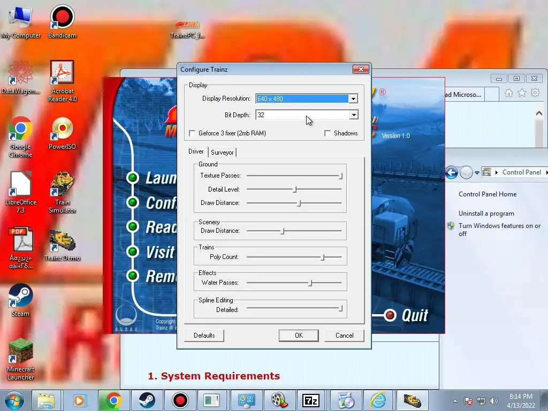
Task: Open PowerISO desktop shortcut
Action: point(62,133)
